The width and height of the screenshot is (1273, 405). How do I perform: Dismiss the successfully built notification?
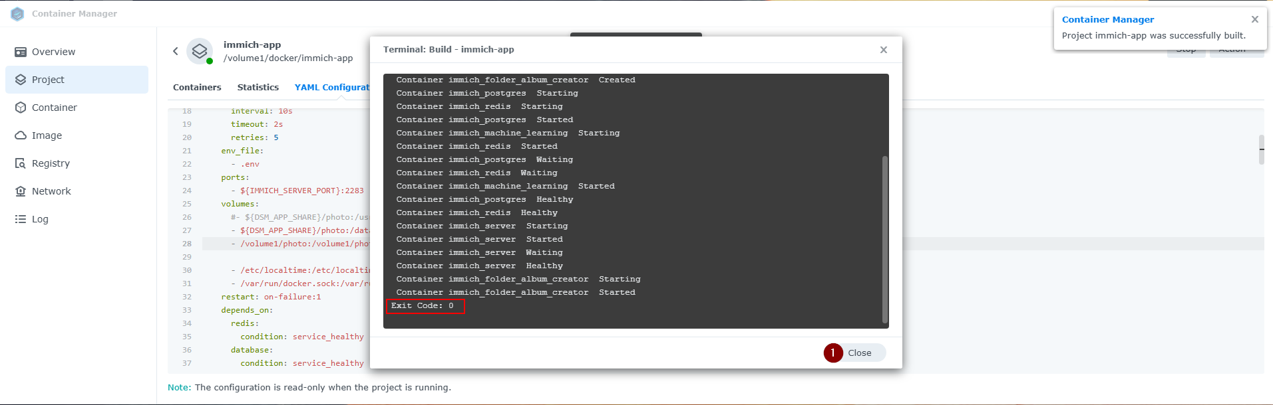click(x=1254, y=19)
